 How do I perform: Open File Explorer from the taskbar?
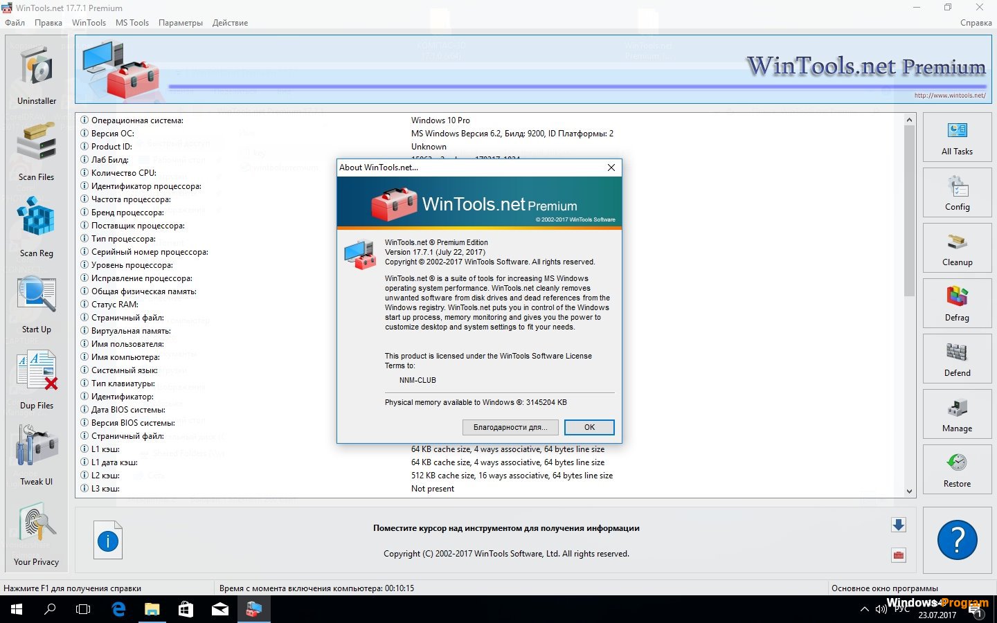(x=152, y=609)
